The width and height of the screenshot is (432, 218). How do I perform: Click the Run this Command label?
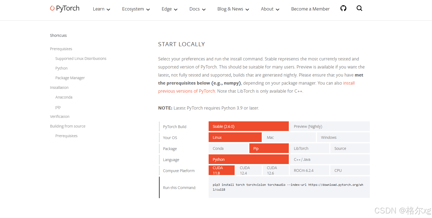click(x=180, y=188)
